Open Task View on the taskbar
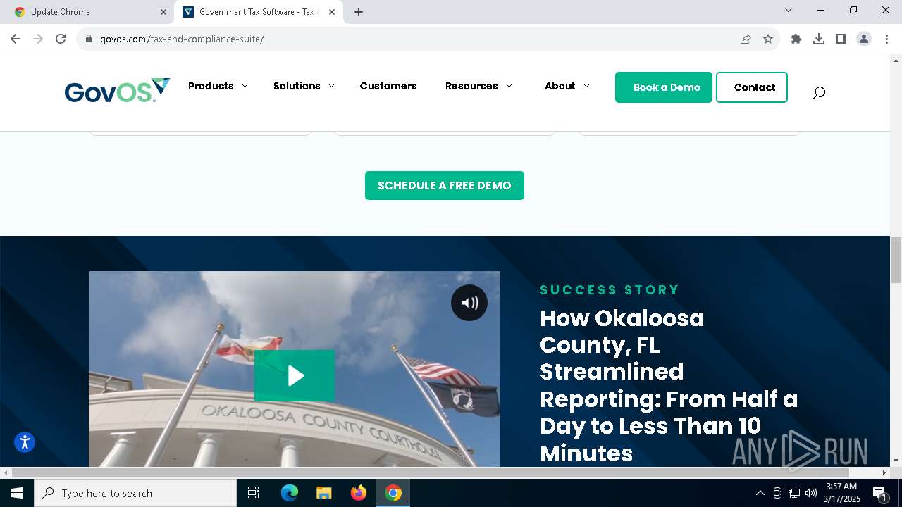The height and width of the screenshot is (507, 902). click(x=254, y=493)
